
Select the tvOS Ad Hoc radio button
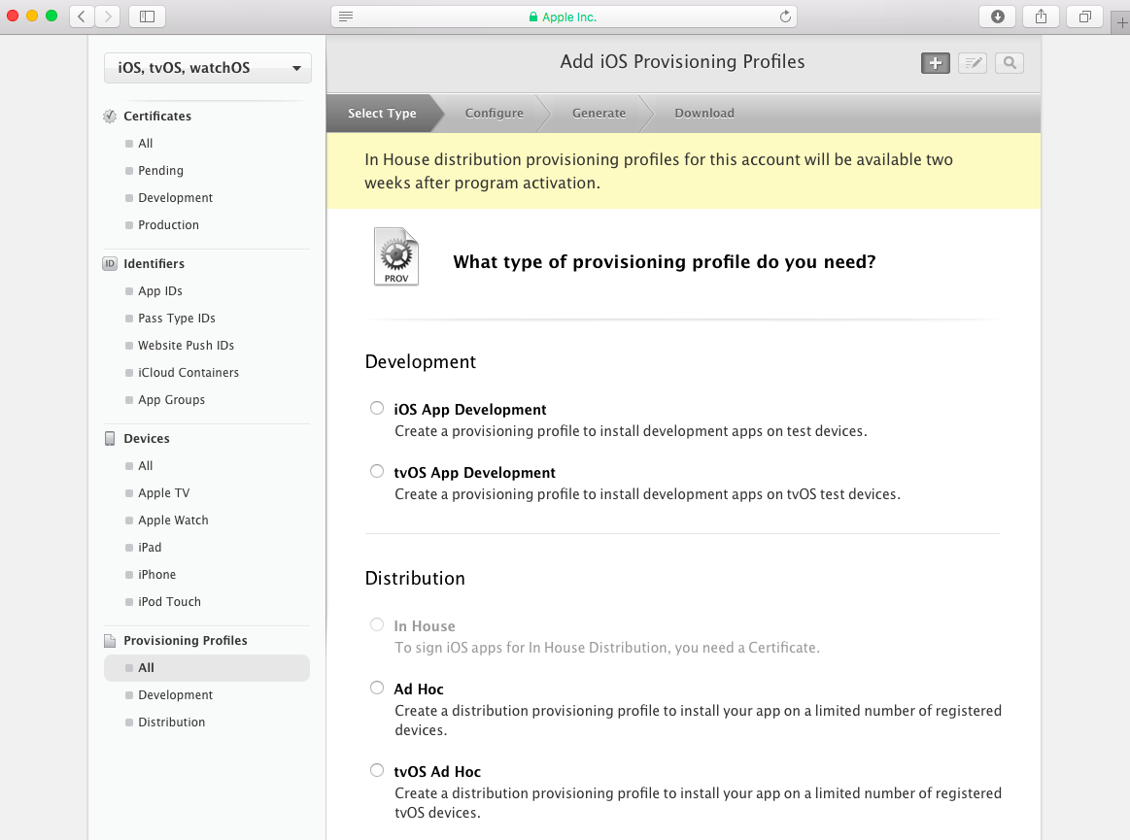tap(377, 771)
